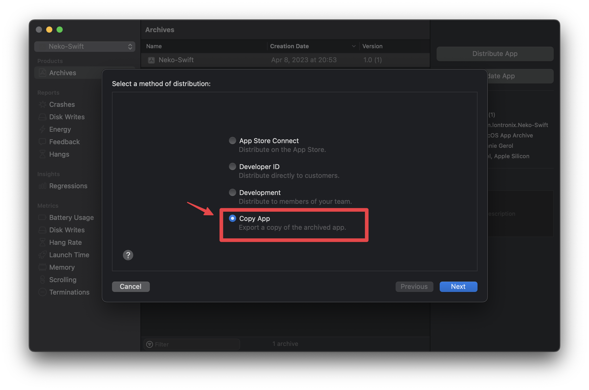The height and width of the screenshot is (390, 589).
Task: Click the Crashes report icon
Action: point(43,105)
